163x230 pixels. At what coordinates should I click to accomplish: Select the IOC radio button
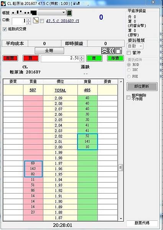(129, 70)
